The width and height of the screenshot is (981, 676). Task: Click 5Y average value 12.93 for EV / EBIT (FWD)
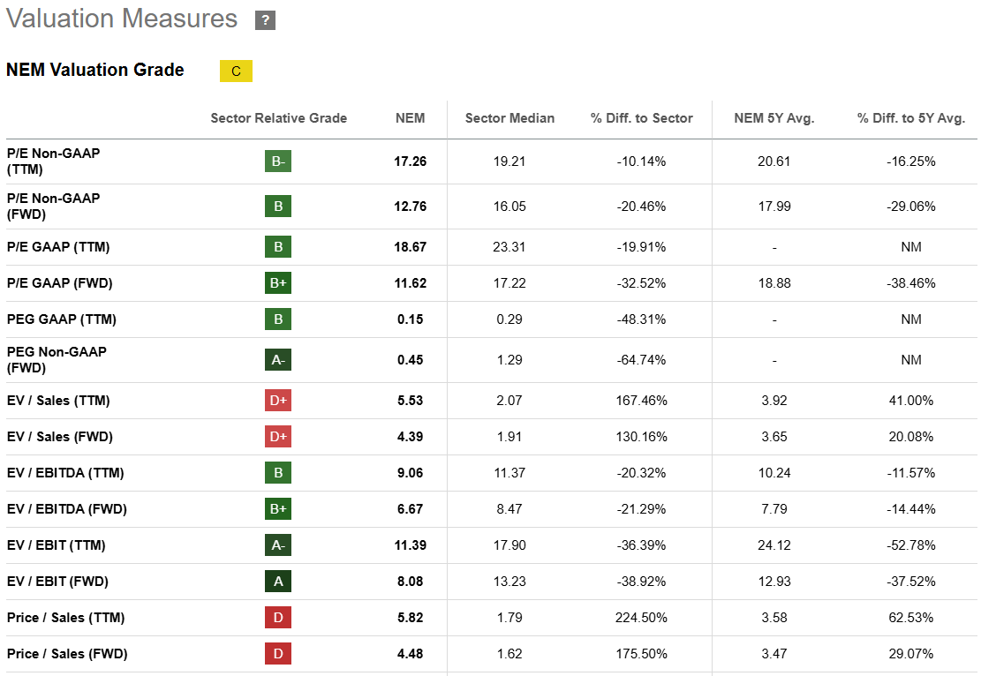click(x=773, y=582)
